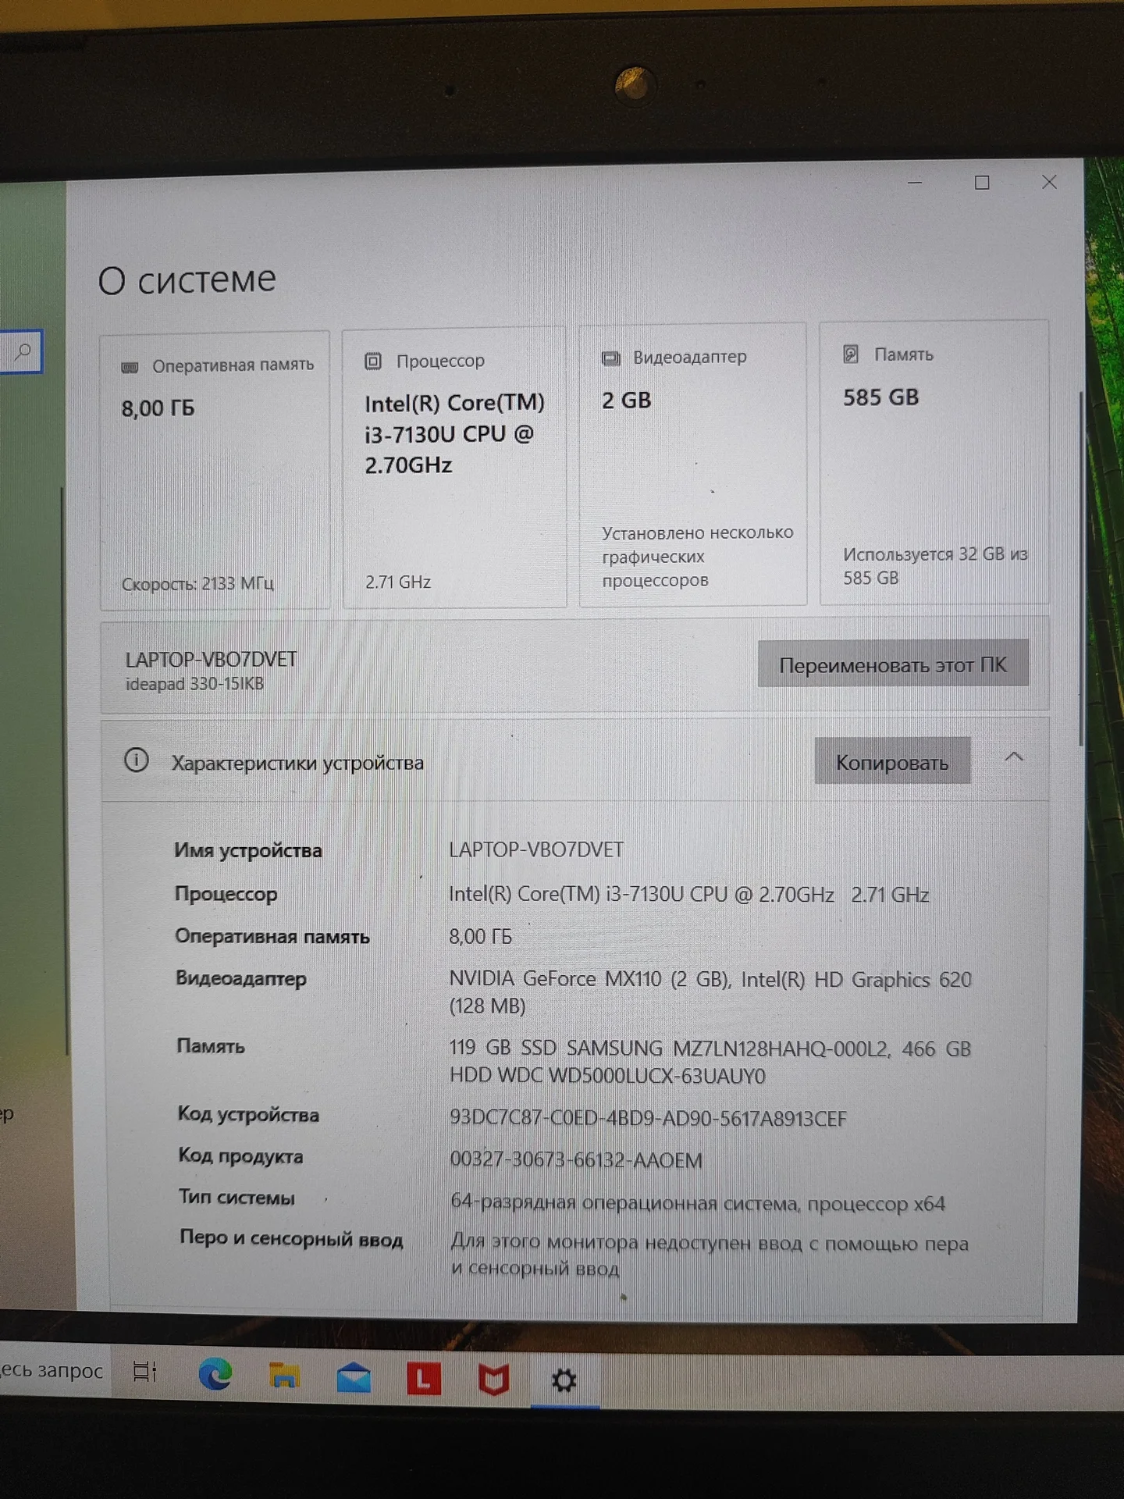Click the RAM icon in the memory card
Image resolution: width=1124 pixels, height=1499 pixels.
pos(130,367)
